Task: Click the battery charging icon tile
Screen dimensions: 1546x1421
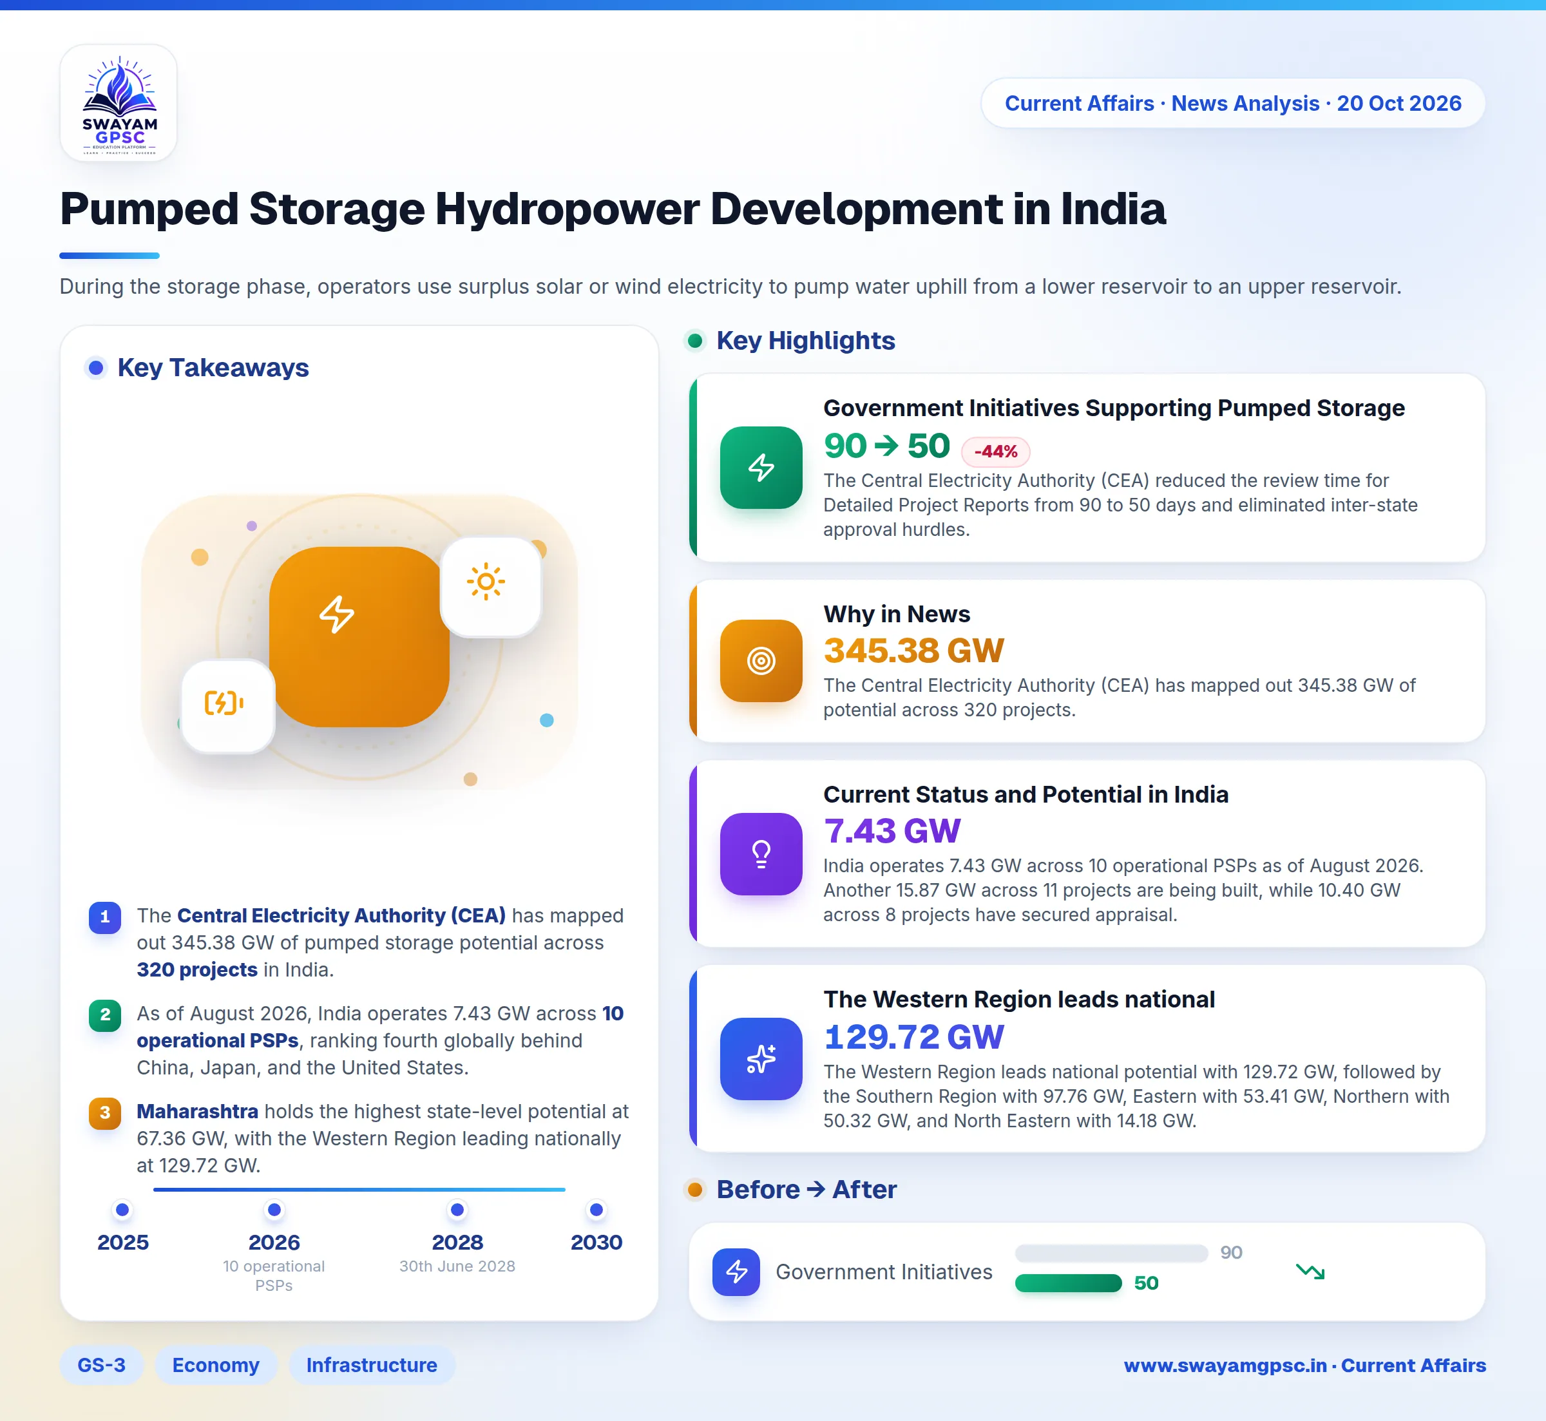Action: [x=227, y=706]
